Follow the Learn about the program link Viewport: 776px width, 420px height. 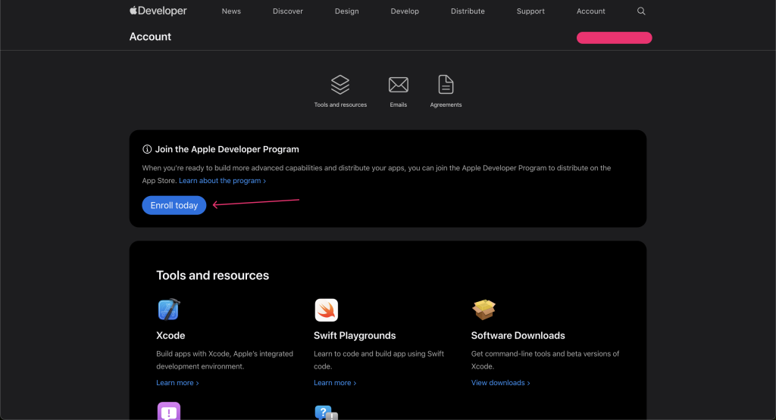[x=222, y=181]
